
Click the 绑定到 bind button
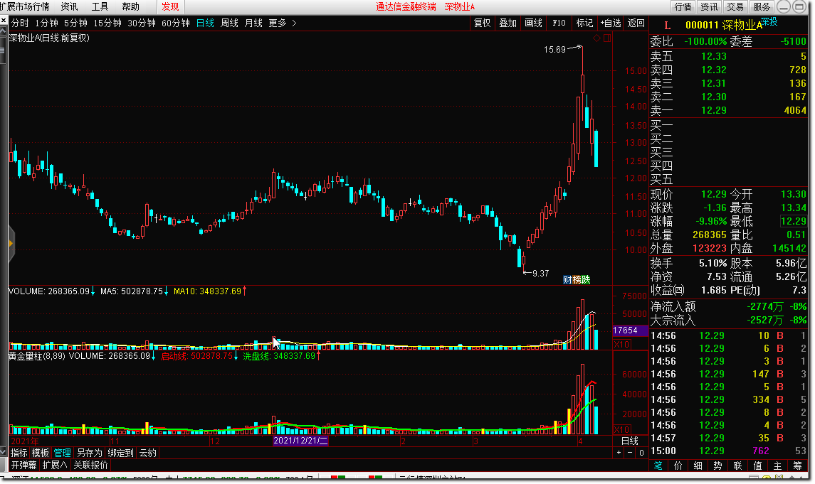tap(120, 453)
